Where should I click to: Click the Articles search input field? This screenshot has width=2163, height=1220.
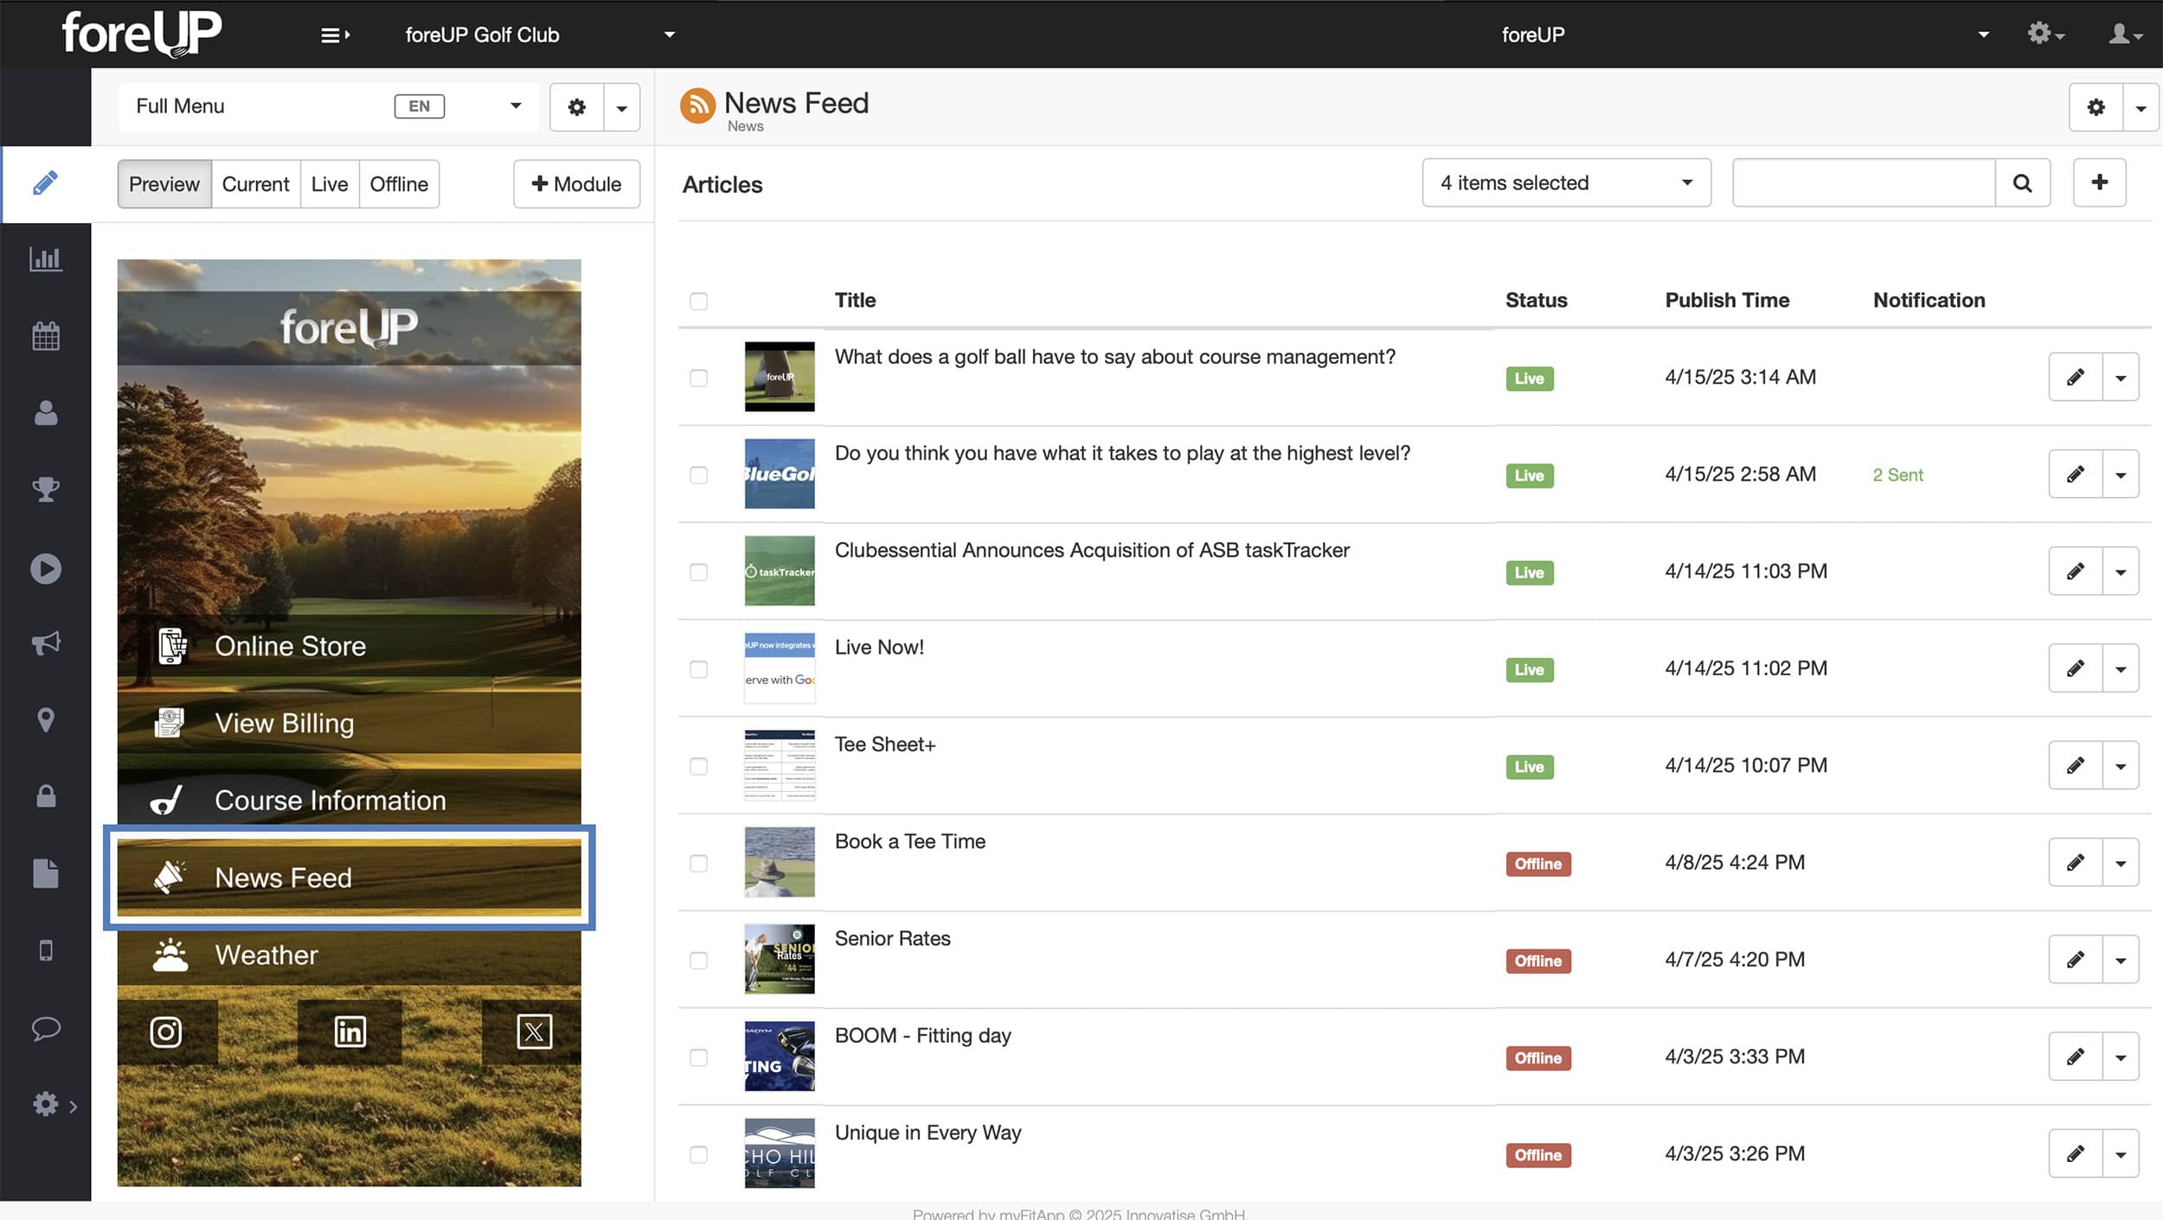pos(1864,182)
